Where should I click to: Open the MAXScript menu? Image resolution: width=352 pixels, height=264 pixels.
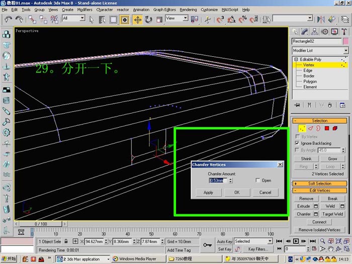[x=230, y=10]
